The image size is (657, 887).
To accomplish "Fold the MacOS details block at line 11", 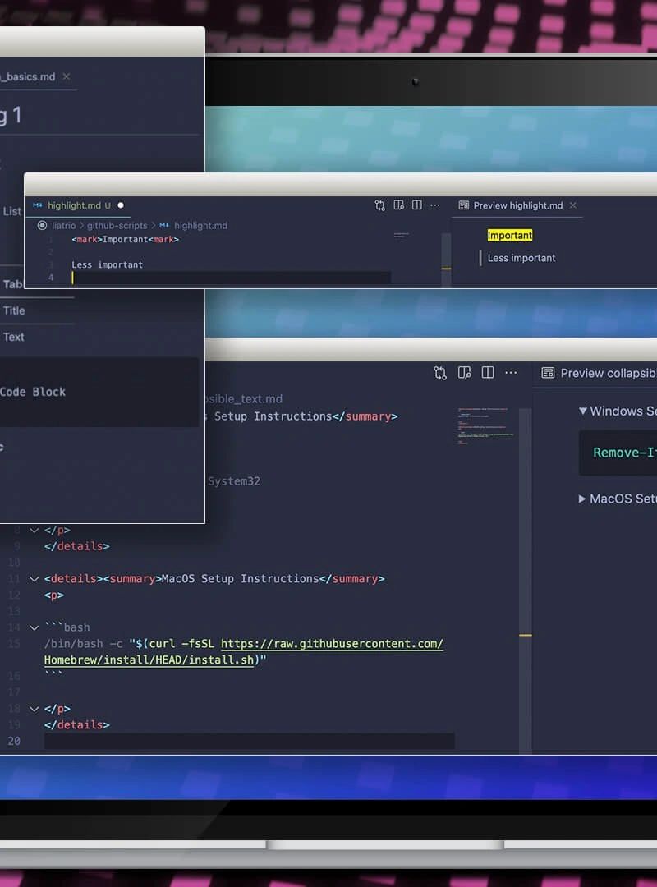I will pos(34,579).
